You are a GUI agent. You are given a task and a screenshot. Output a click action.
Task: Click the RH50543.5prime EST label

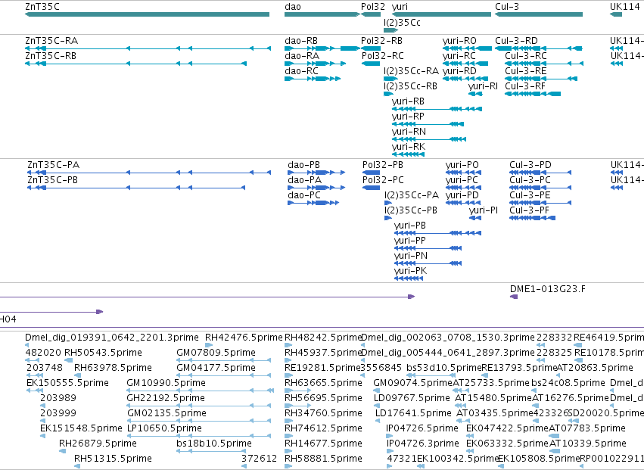pyautogui.click(x=103, y=353)
